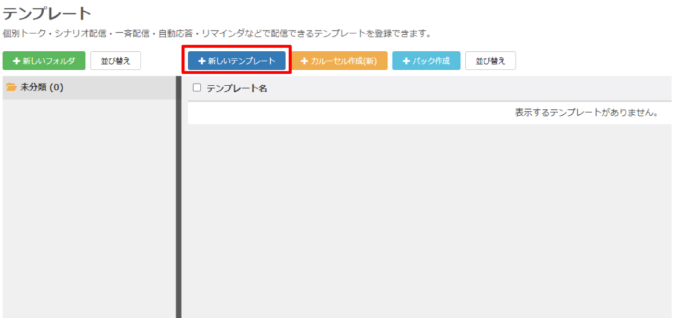This screenshot has width=673, height=318.
Task: Click the テンプレート page heading
Action: 47,14
